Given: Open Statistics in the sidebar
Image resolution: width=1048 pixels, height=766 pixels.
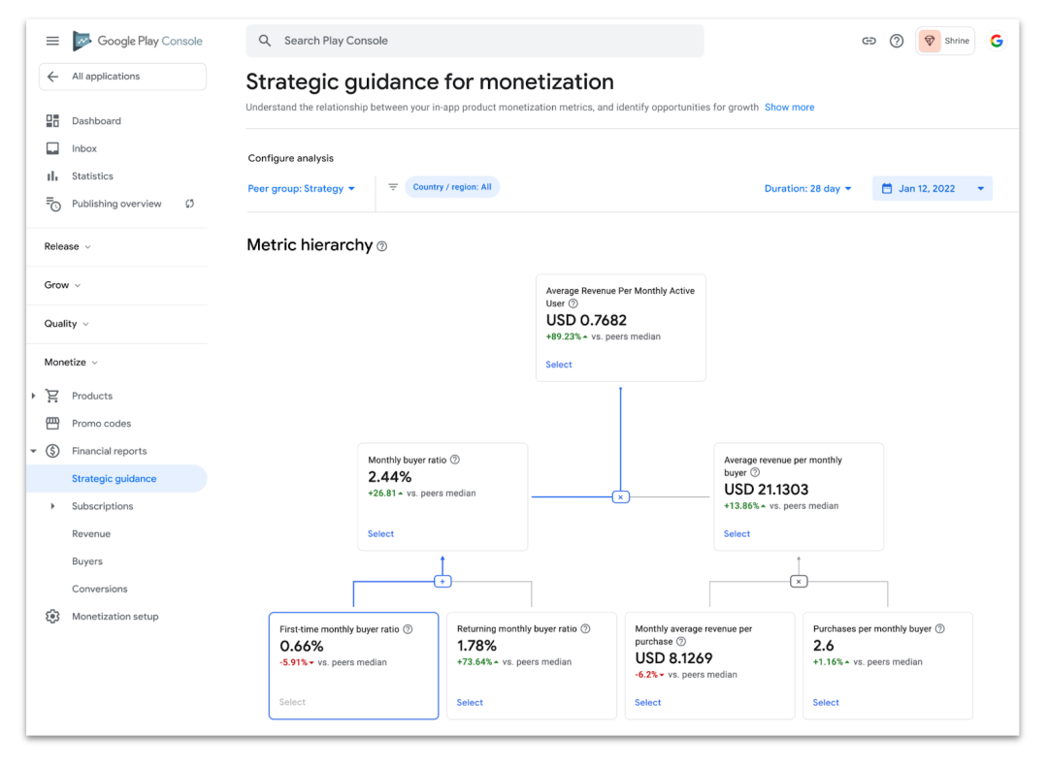Looking at the screenshot, I should point(92,176).
